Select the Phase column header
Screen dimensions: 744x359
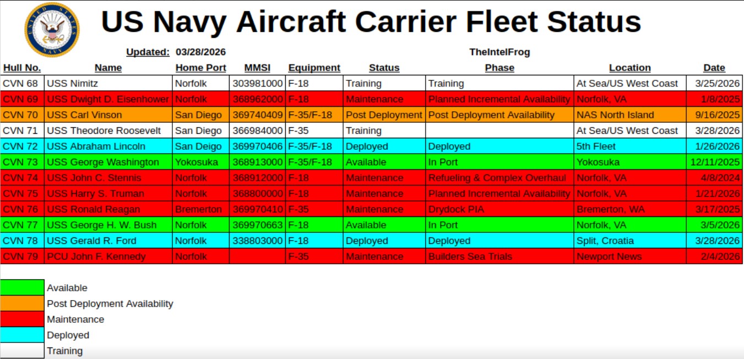coord(499,68)
